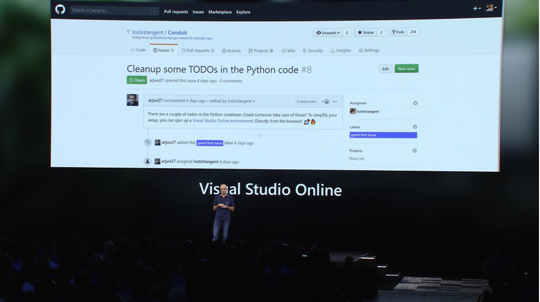Image resolution: width=540 pixels, height=302 pixels.
Task: Switch to the Issues tab
Action: tap(163, 50)
